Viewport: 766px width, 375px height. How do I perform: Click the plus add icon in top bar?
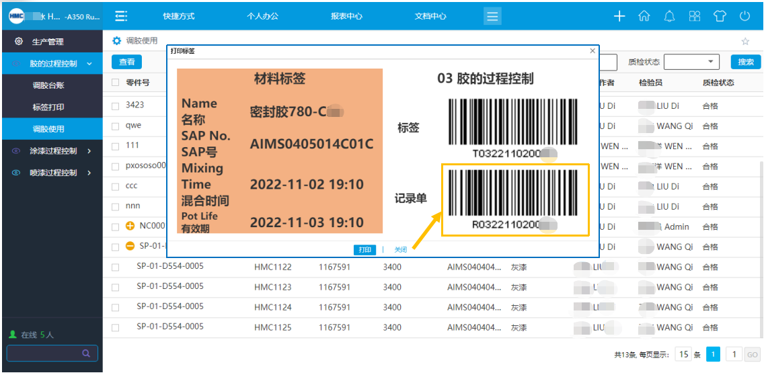619,16
